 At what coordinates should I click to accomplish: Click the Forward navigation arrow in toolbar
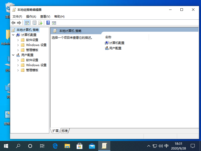(x=19, y=23)
